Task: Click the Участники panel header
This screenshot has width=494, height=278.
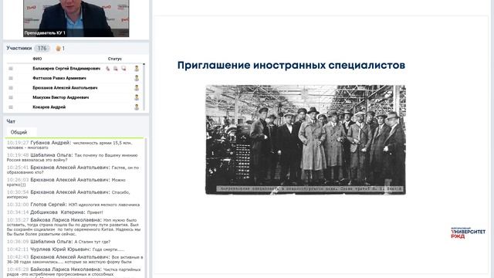Action: point(19,48)
